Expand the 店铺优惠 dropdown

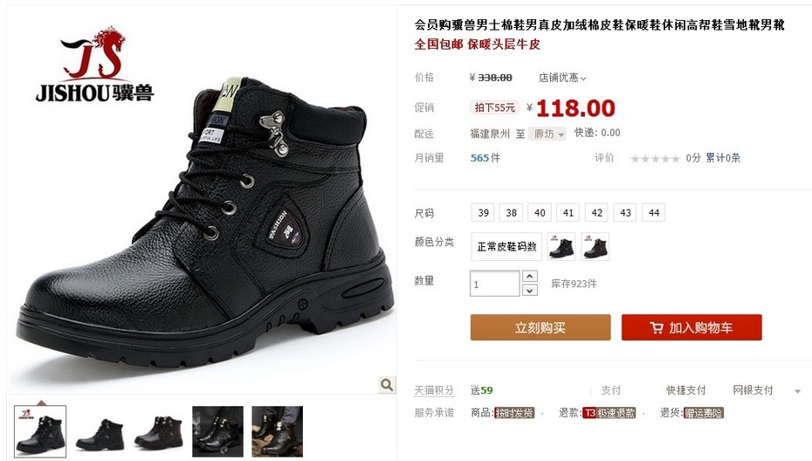pyautogui.click(x=562, y=78)
